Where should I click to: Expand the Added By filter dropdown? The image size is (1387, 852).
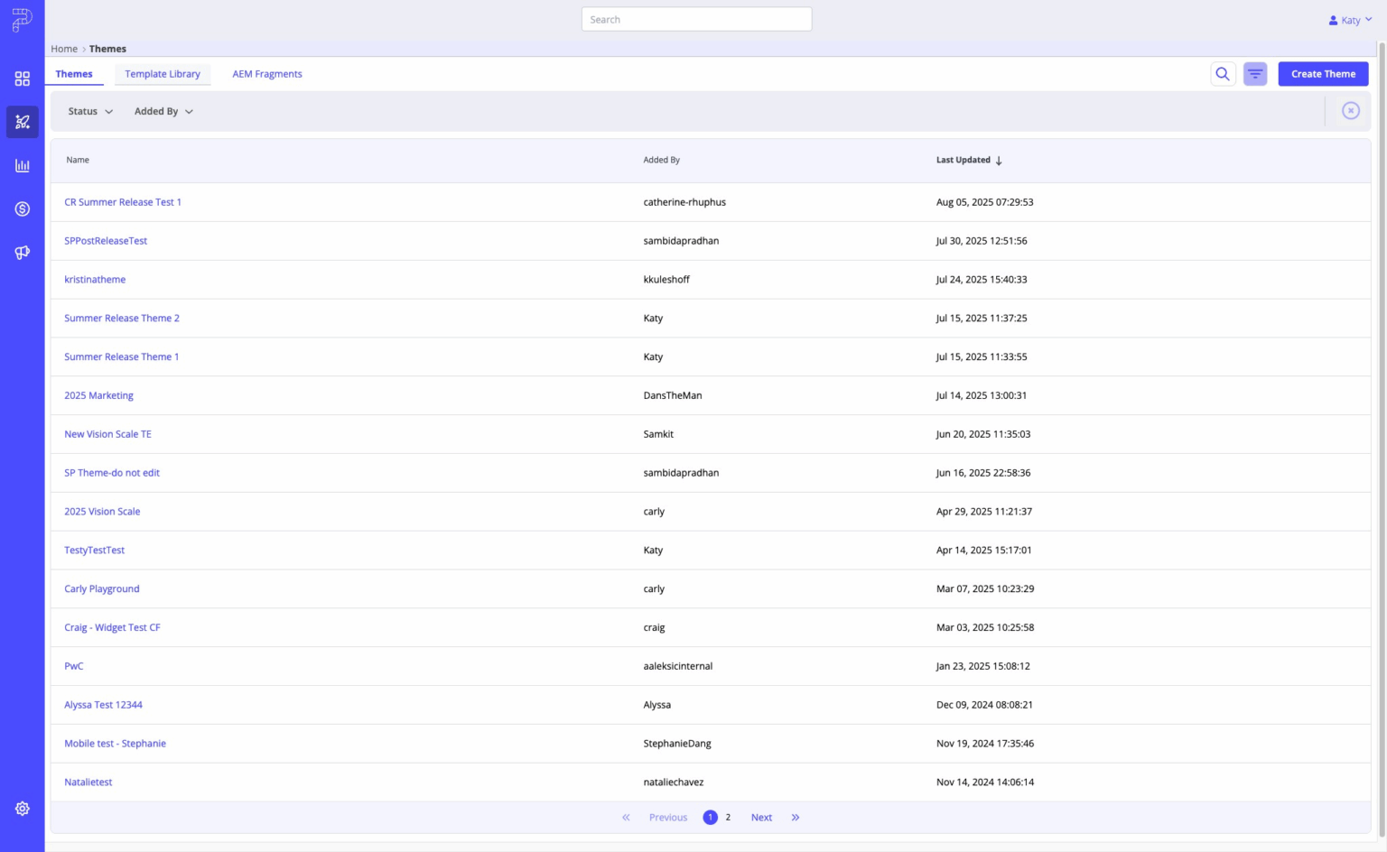(x=163, y=112)
